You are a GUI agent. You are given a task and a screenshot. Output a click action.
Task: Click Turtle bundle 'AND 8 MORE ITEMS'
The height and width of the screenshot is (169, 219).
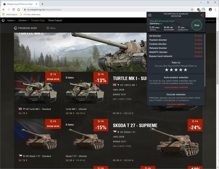[x=122, y=99]
